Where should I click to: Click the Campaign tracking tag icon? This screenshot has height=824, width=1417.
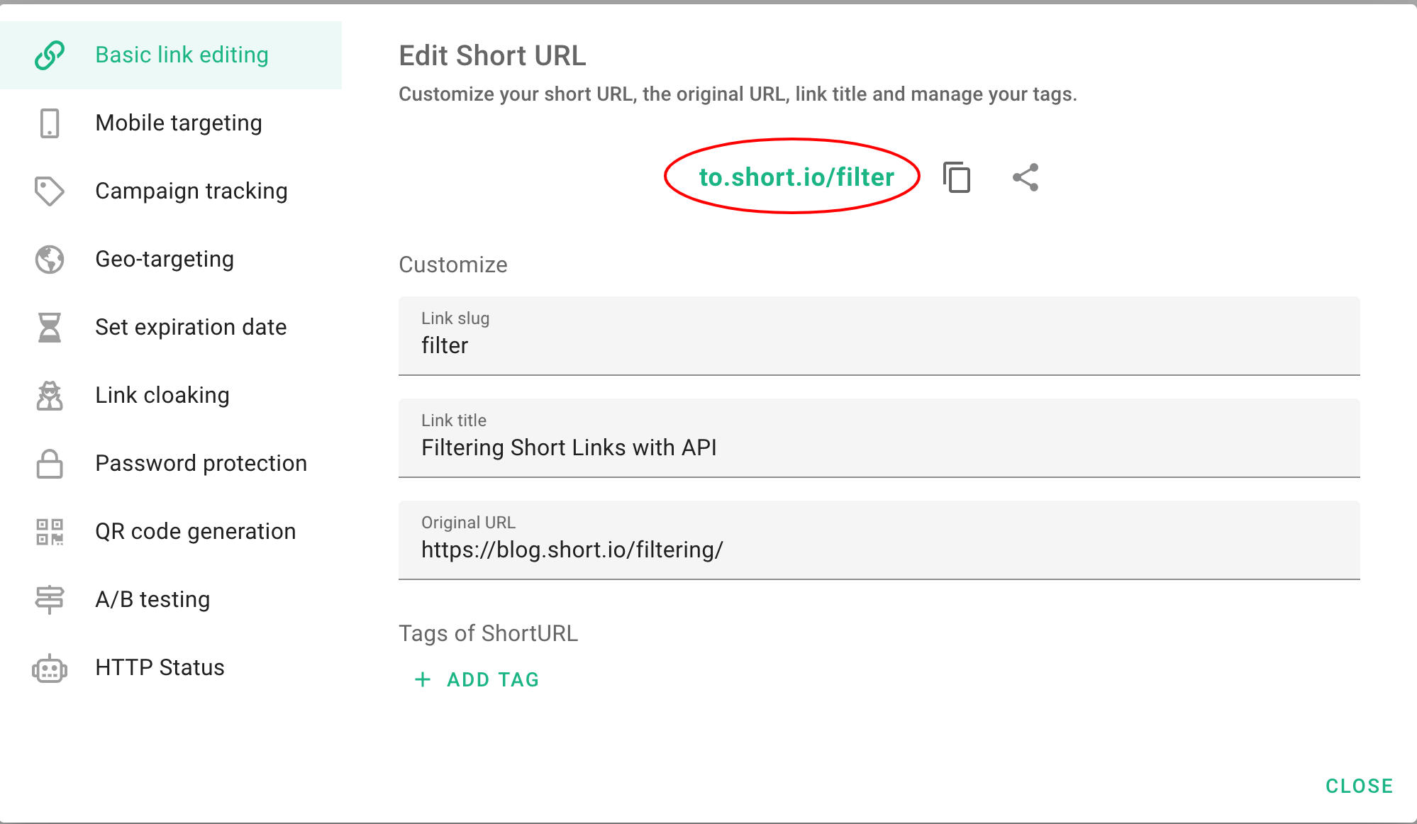(50, 191)
